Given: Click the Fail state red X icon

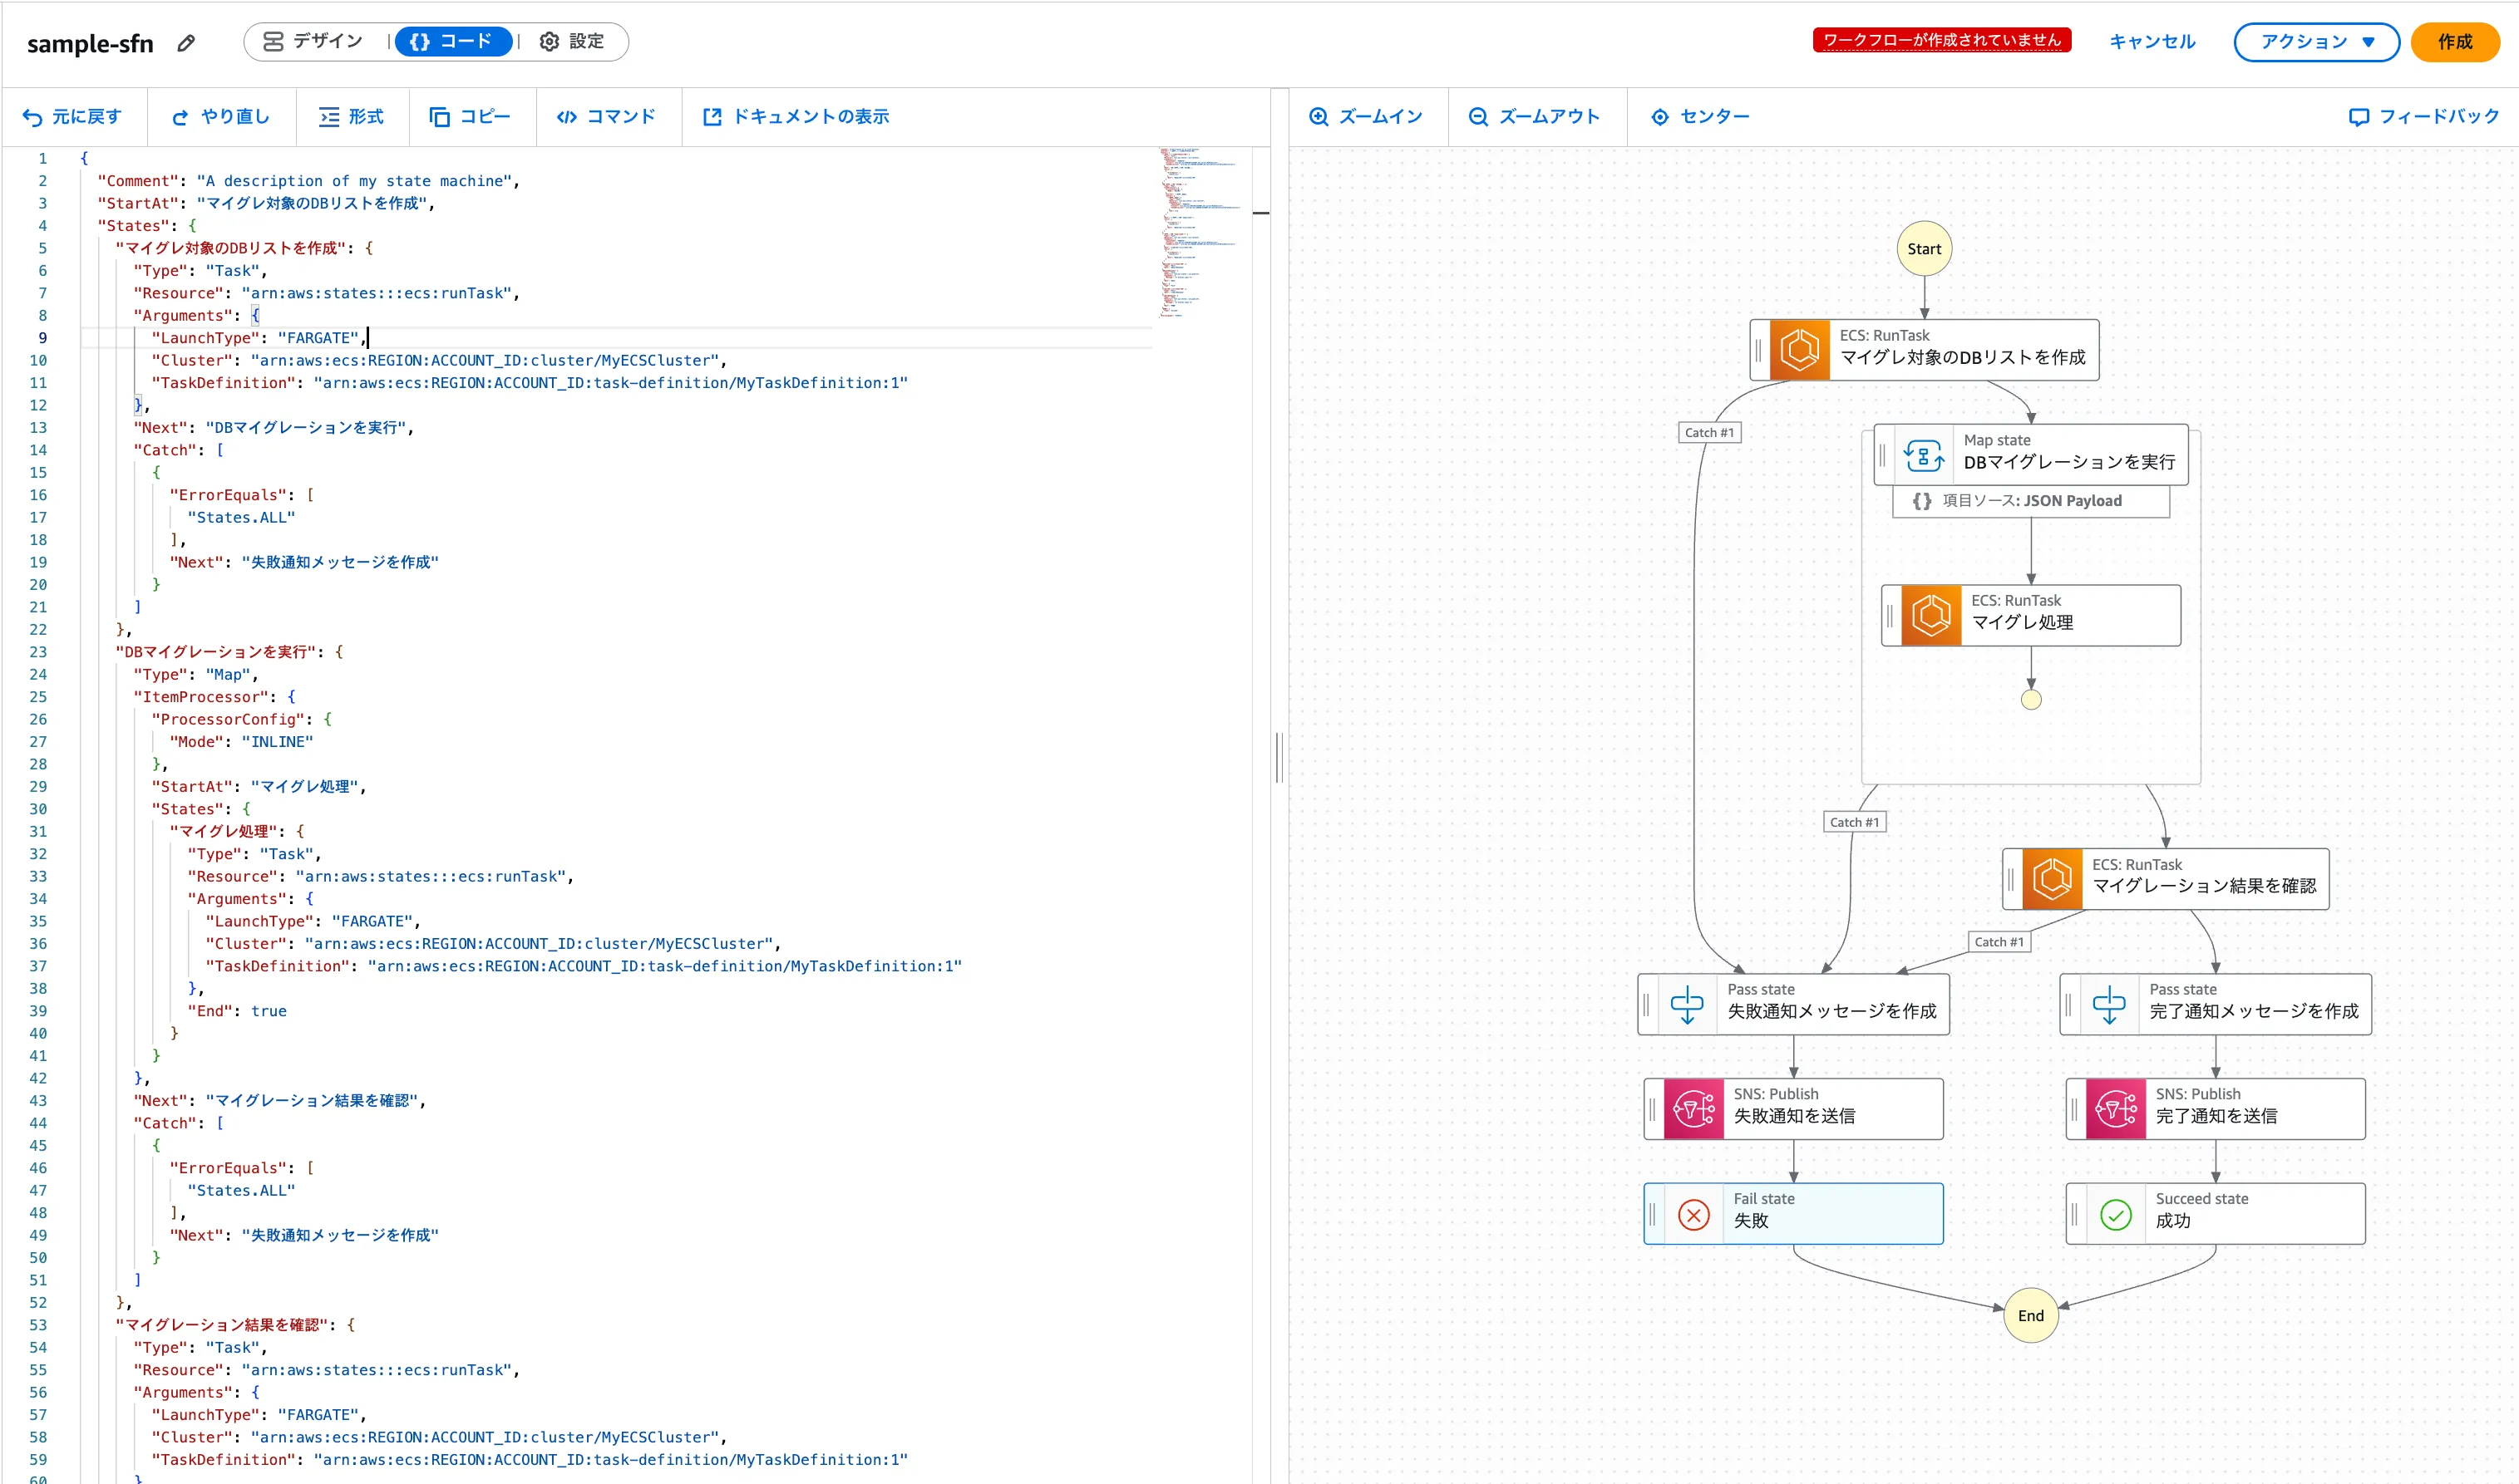Looking at the screenshot, I should [x=1693, y=1214].
